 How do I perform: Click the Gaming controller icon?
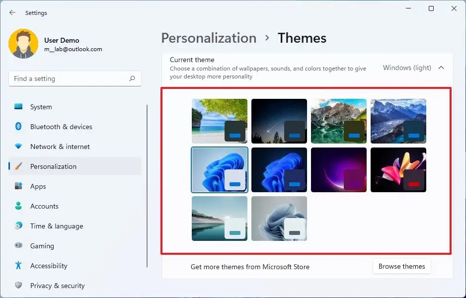pos(18,246)
